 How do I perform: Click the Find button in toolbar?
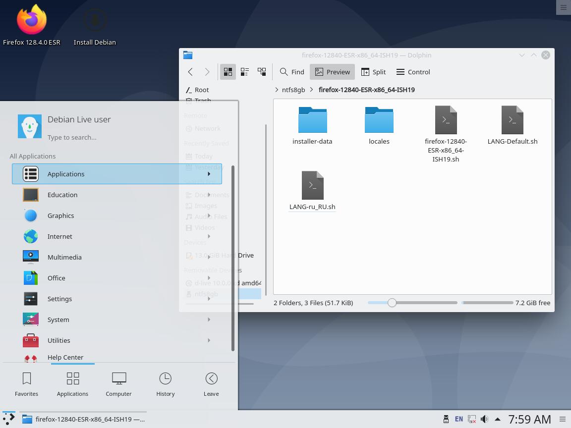click(x=292, y=72)
